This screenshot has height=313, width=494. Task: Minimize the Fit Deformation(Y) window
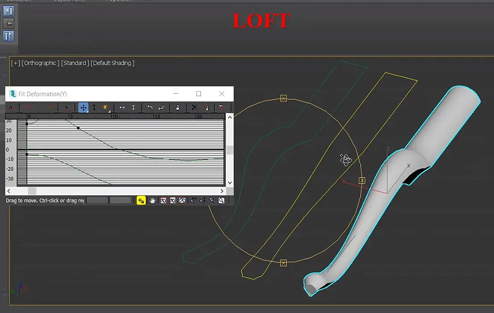pyautogui.click(x=176, y=94)
